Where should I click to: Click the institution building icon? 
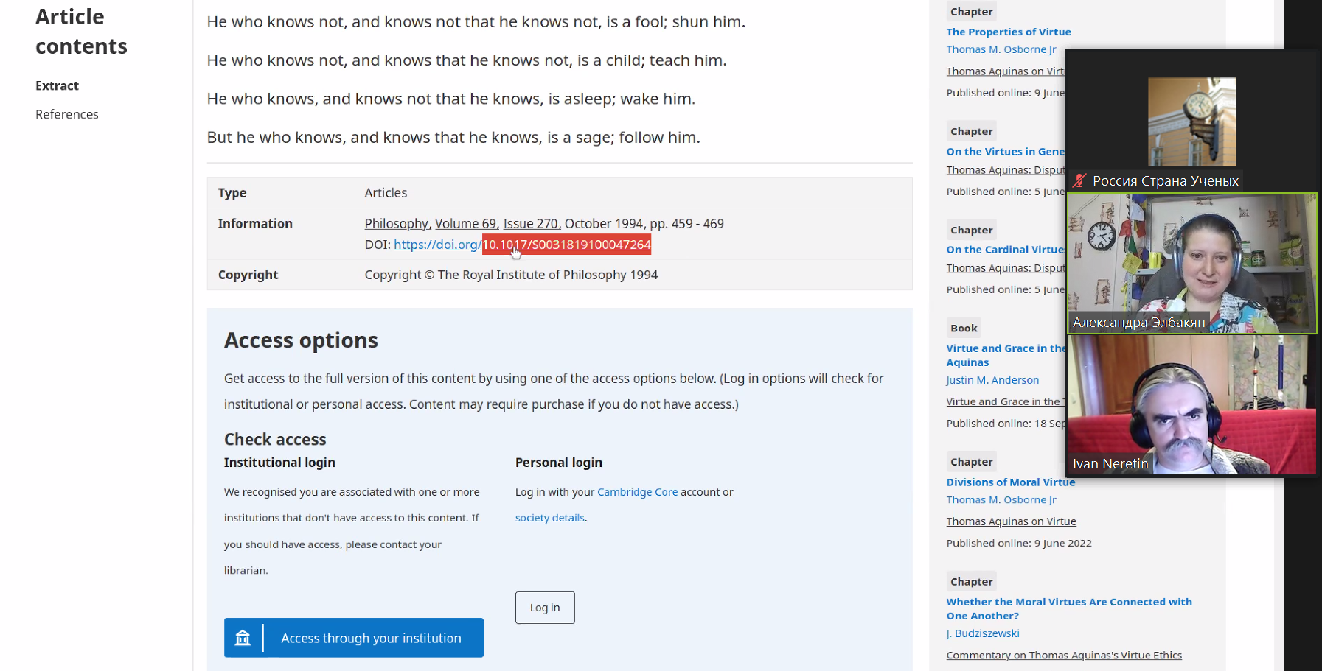click(x=243, y=638)
